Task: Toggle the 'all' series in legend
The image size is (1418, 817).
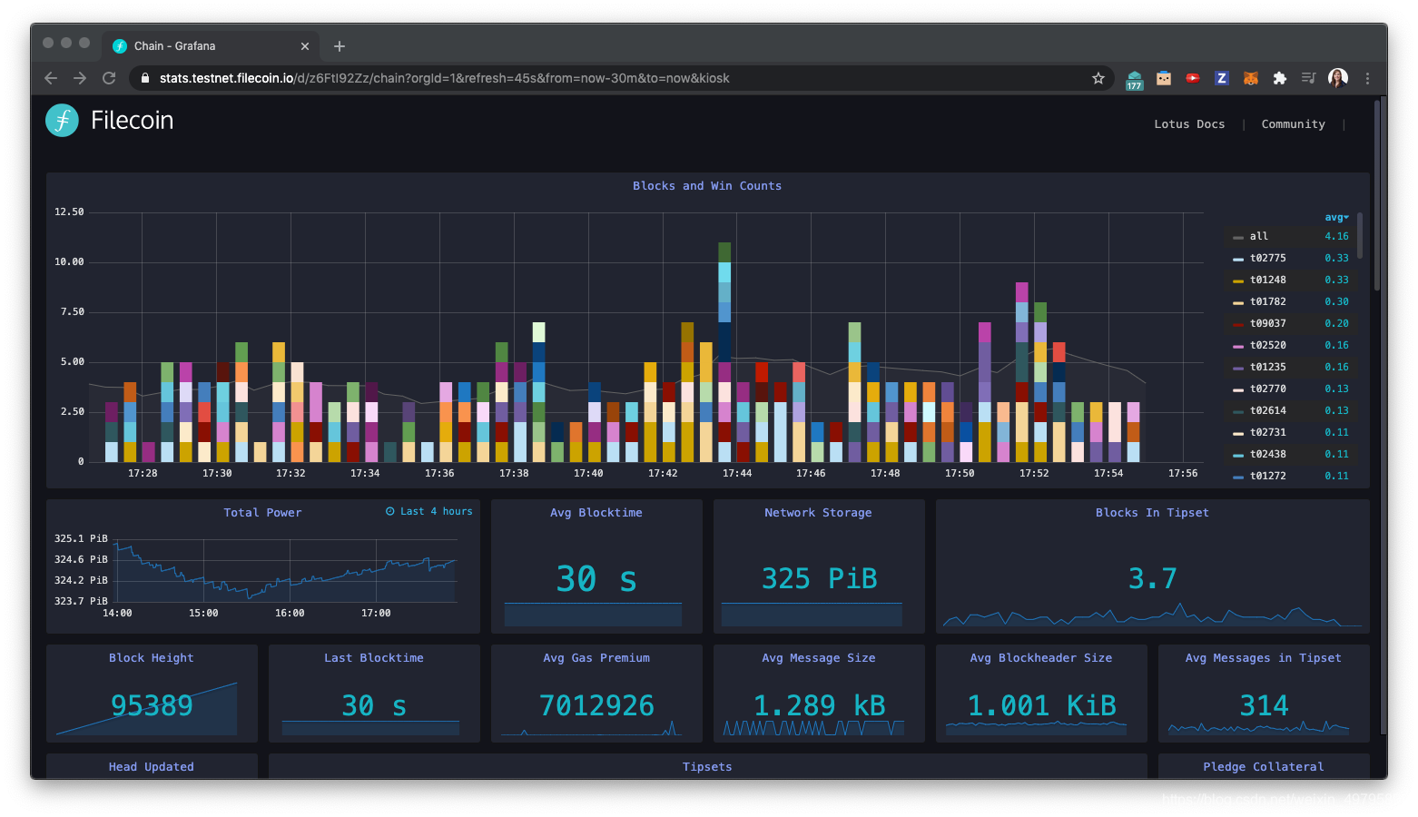Action: (x=1258, y=236)
